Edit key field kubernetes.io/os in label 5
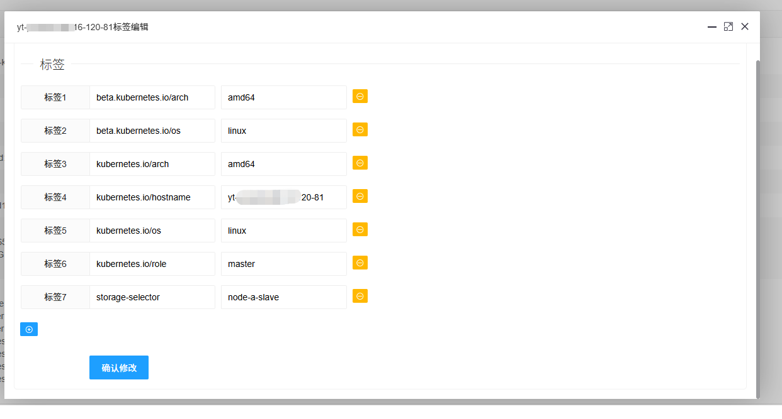Viewport: 782px width, 419px height. [x=152, y=231]
